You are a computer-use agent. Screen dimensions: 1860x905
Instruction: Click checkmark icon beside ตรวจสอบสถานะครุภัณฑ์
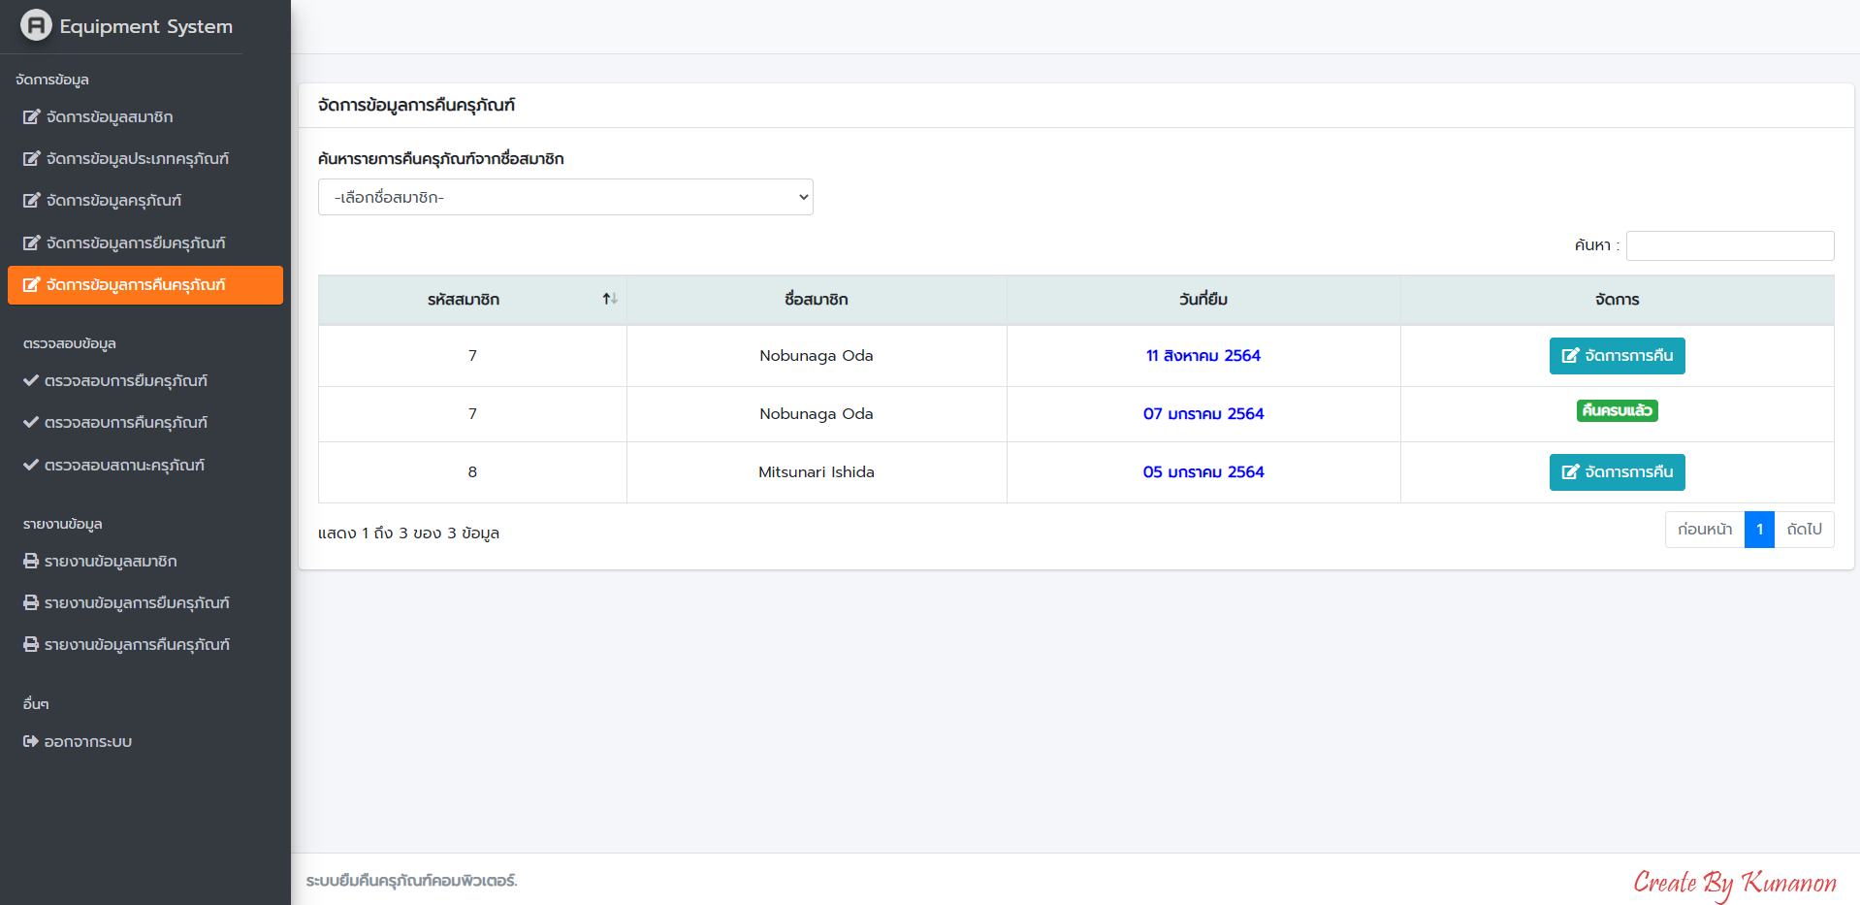[x=31, y=466]
